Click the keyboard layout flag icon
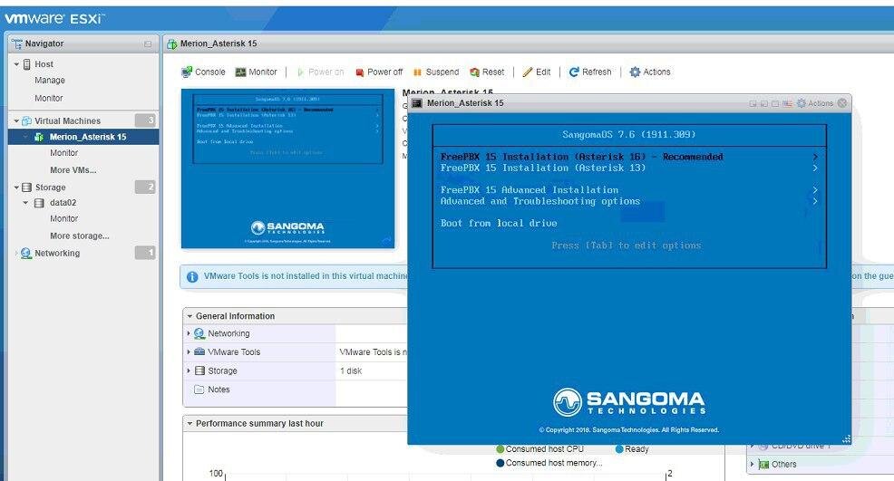The image size is (894, 481). point(787,104)
